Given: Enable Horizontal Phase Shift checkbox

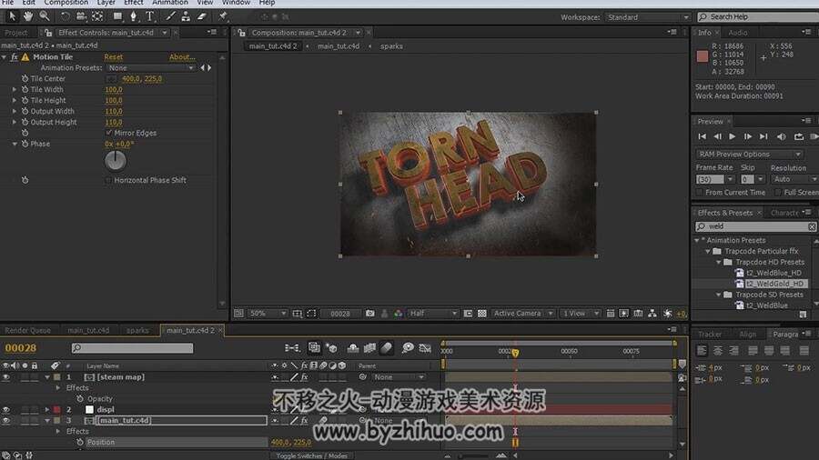Looking at the screenshot, I should [108, 180].
